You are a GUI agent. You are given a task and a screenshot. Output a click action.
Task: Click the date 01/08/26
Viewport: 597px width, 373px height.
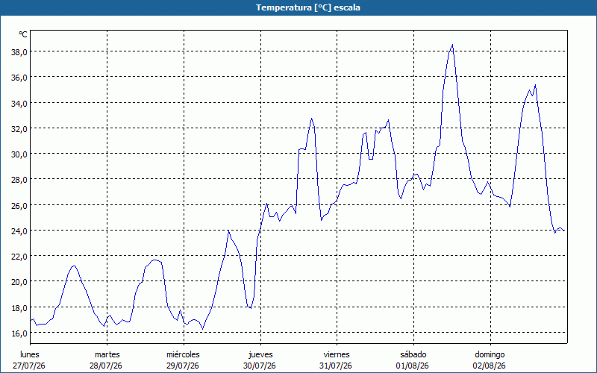tap(413, 366)
